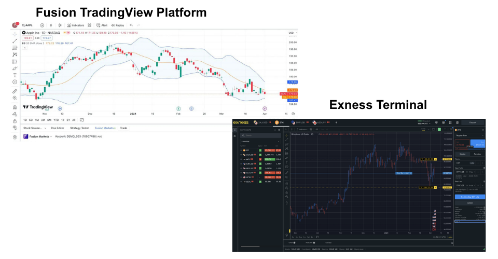498x259 pixels.
Task: Focus the instruments Search field in Exness
Action: pos(260,135)
